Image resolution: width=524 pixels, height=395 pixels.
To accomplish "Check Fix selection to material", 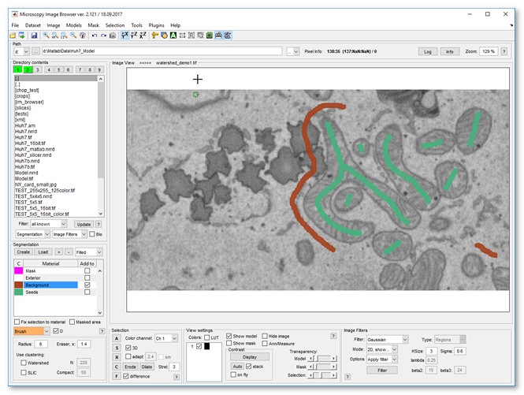I will pos(18,322).
